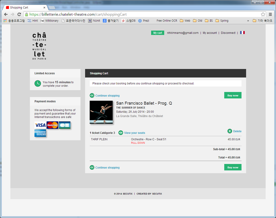Click the green padlock security icon
276x218 pixels.
[x=26, y=15]
